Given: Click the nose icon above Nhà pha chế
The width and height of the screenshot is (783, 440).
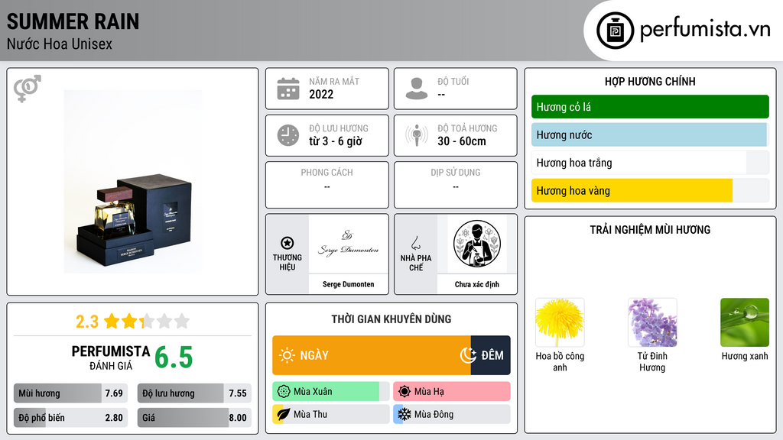Looking at the screenshot, I should (x=415, y=243).
